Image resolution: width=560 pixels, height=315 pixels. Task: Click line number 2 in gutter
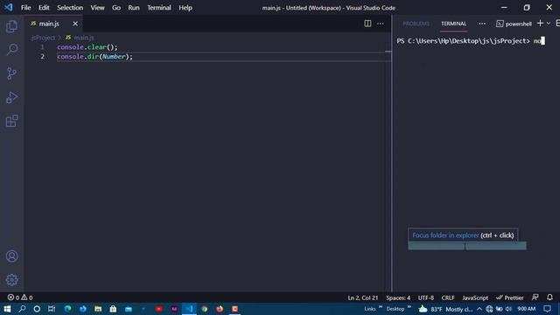[x=43, y=56]
